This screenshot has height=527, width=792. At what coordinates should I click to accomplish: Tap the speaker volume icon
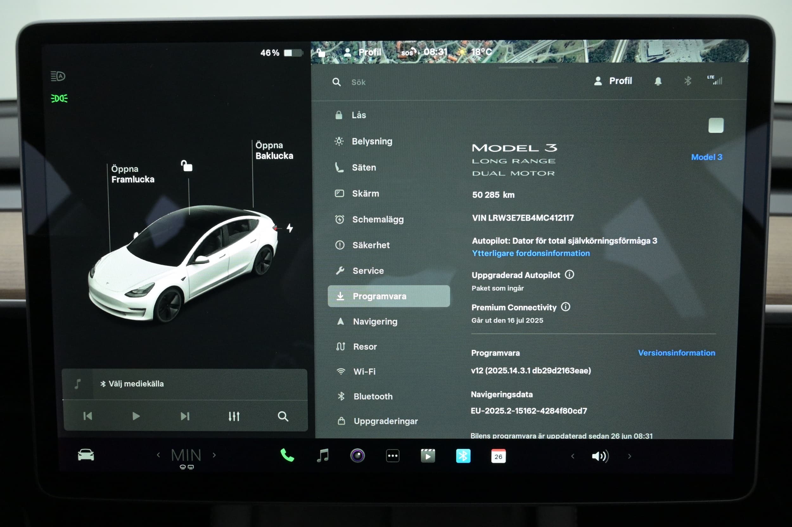(600, 456)
